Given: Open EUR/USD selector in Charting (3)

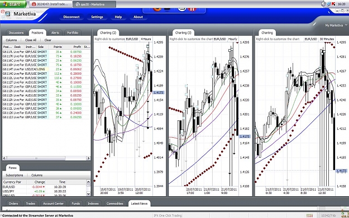Looking at the screenshot, I should [x=219, y=39].
